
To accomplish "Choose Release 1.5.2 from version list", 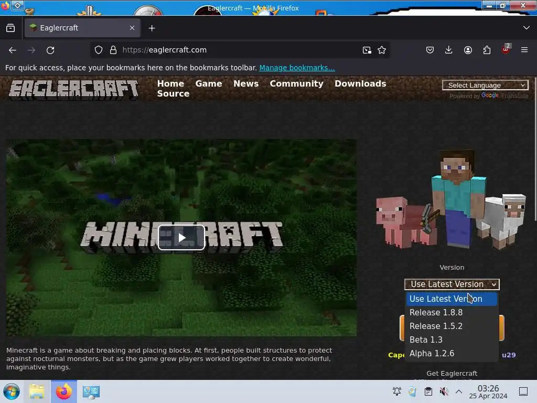I will [452, 326].
